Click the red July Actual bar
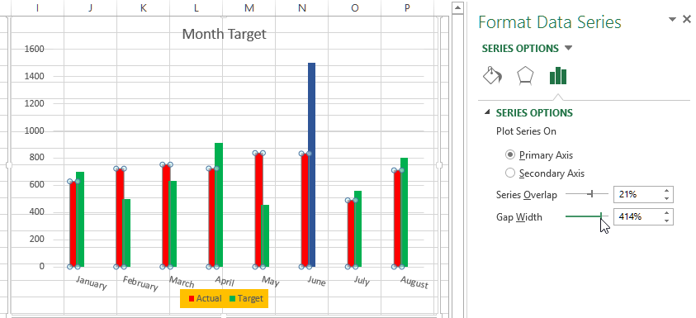This screenshot has height=318, width=696. (351, 234)
